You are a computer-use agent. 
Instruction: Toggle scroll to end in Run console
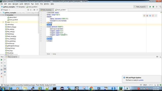[5, 69]
